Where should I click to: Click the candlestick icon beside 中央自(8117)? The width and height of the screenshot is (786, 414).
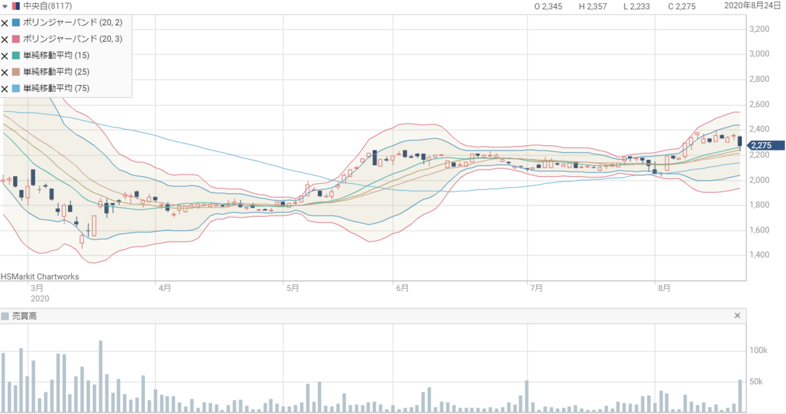click(x=16, y=6)
